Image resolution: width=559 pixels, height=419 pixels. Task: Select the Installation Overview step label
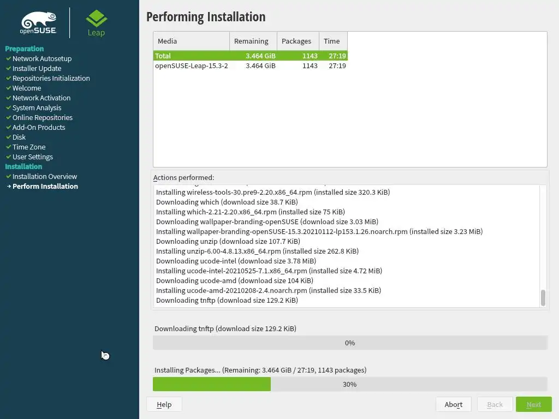(45, 176)
